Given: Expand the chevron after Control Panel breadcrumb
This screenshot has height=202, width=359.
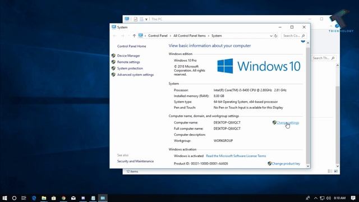Looking at the screenshot, I should [171, 36].
